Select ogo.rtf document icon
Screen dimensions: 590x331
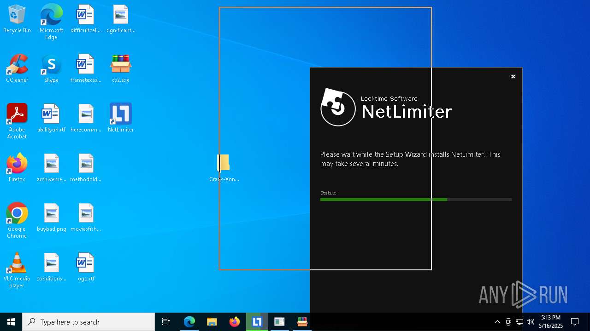[x=86, y=268]
